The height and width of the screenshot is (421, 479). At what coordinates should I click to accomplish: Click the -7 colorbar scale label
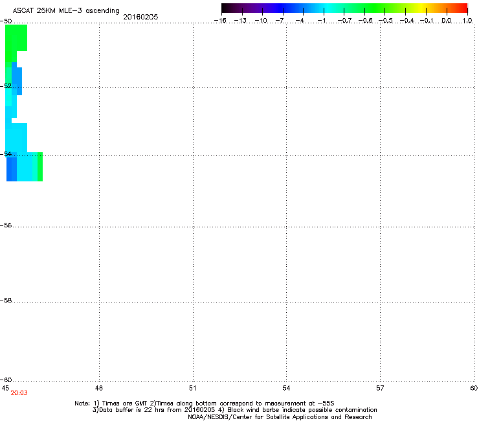click(x=280, y=21)
